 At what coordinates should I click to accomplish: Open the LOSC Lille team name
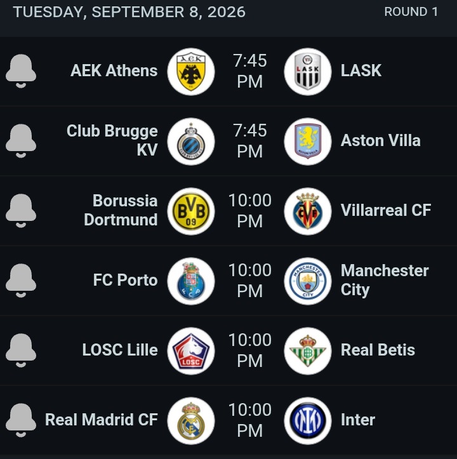click(x=120, y=350)
